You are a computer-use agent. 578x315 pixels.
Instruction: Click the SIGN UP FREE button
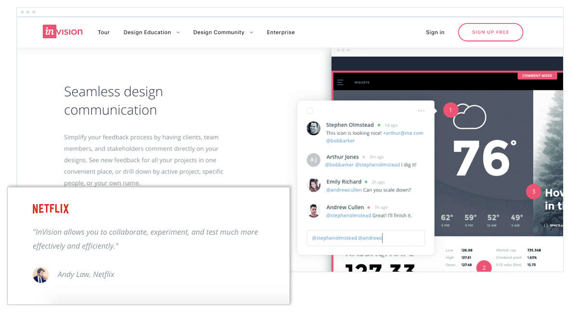[490, 32]
